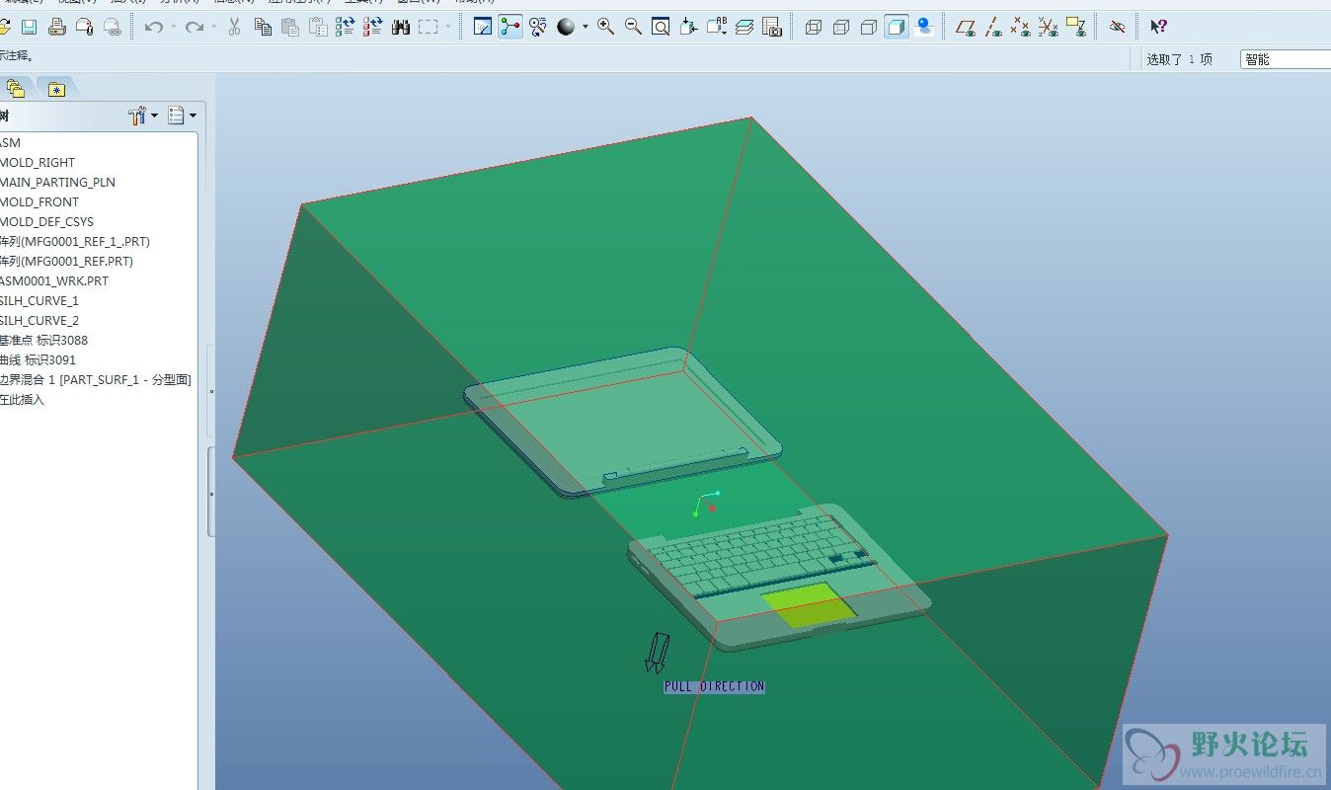Open the selection filter dropdown showing 智能

click(1286, 59)
